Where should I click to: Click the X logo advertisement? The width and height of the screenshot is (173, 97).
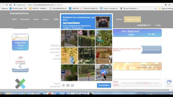pyautogui.click(x=20, y=84)
